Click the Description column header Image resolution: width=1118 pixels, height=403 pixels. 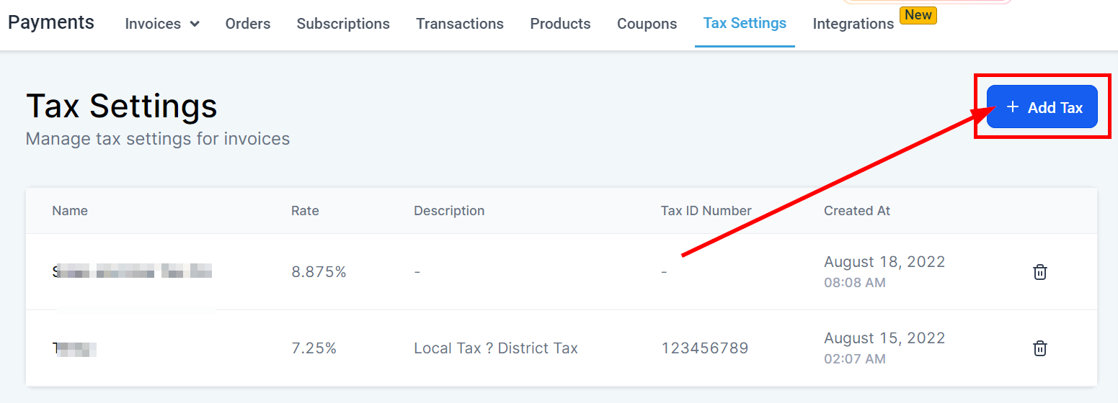(x=449, y=211)
